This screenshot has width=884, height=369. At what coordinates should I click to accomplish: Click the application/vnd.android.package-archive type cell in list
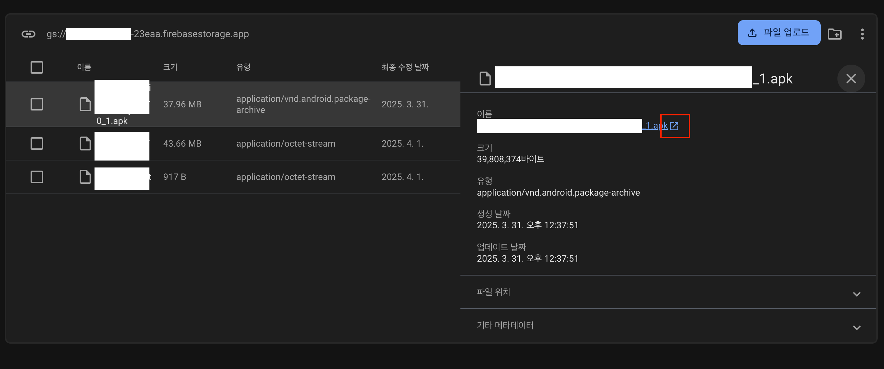click(303, 104)
